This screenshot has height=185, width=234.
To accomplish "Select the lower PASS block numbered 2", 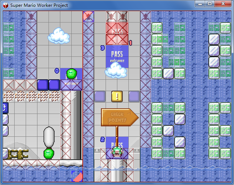I will coord(117,147).
